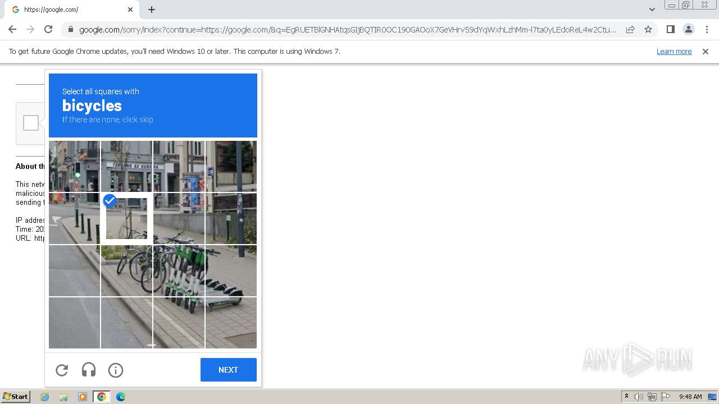Image resolution: width=719 pixels, height=404 pixels.
Task: Open a new browser tab
Action: pyautogui.click(x=152, y=10)
